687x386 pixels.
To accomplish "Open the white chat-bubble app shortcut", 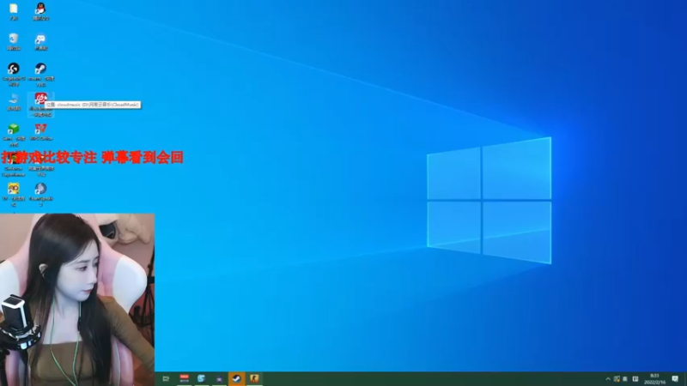I will (40, 39).
